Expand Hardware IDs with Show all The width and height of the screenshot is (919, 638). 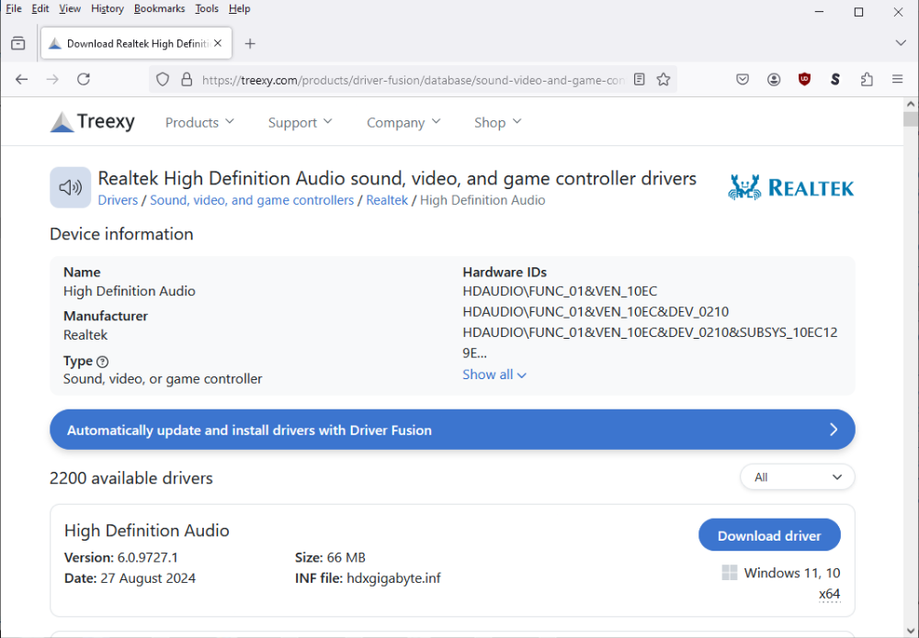click(494, 375)
